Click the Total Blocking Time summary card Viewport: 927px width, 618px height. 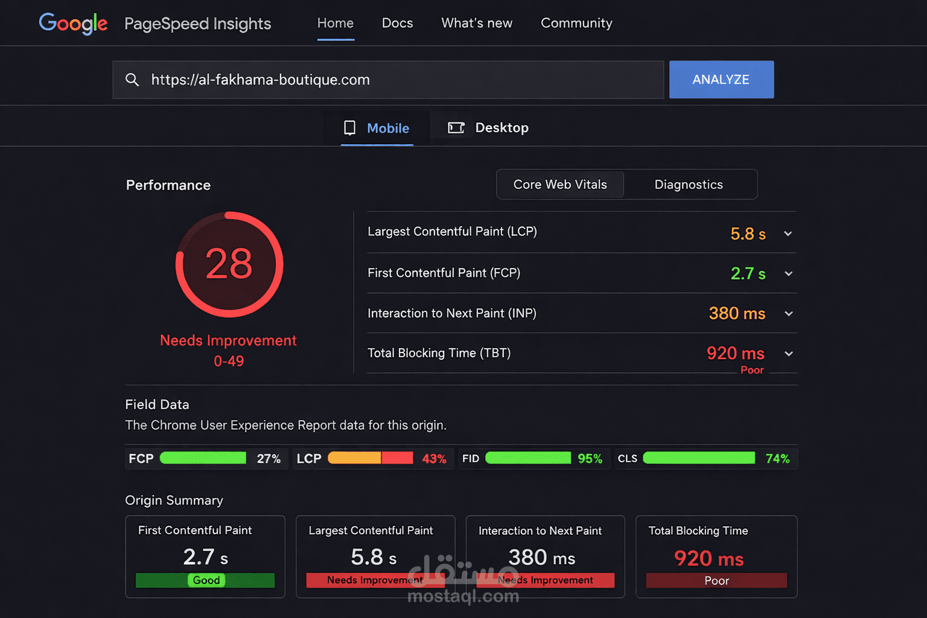pos(716,556)
